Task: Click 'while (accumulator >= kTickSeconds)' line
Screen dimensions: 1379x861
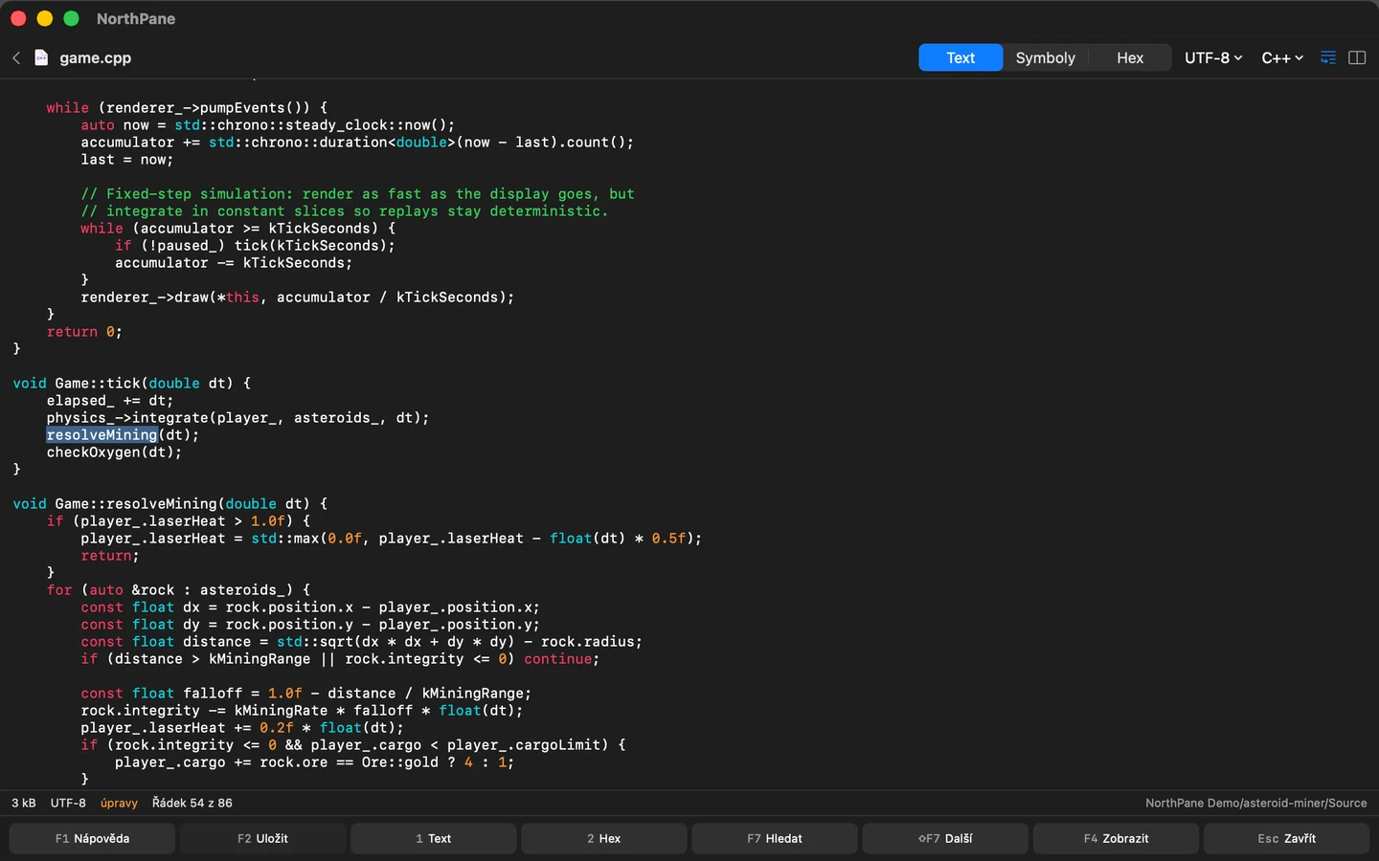Action: point(237,228)
